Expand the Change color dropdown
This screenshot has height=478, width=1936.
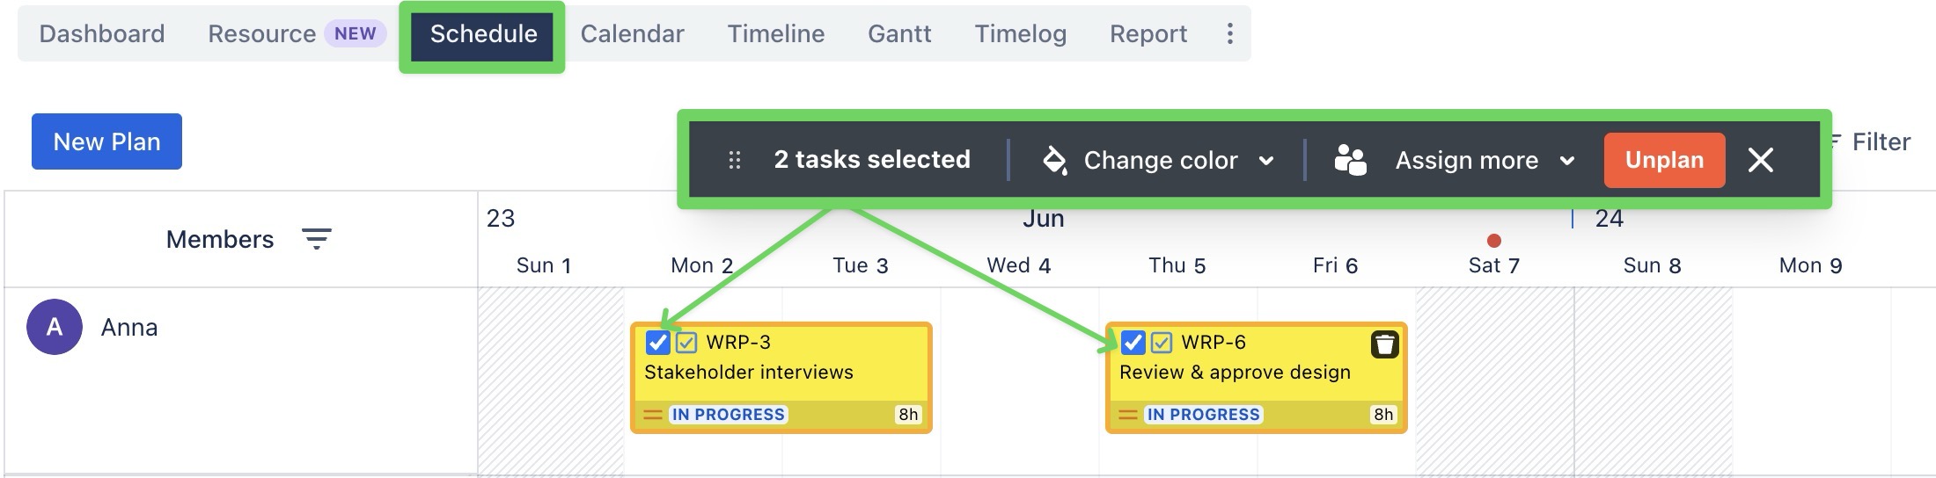pos(1266,161)
